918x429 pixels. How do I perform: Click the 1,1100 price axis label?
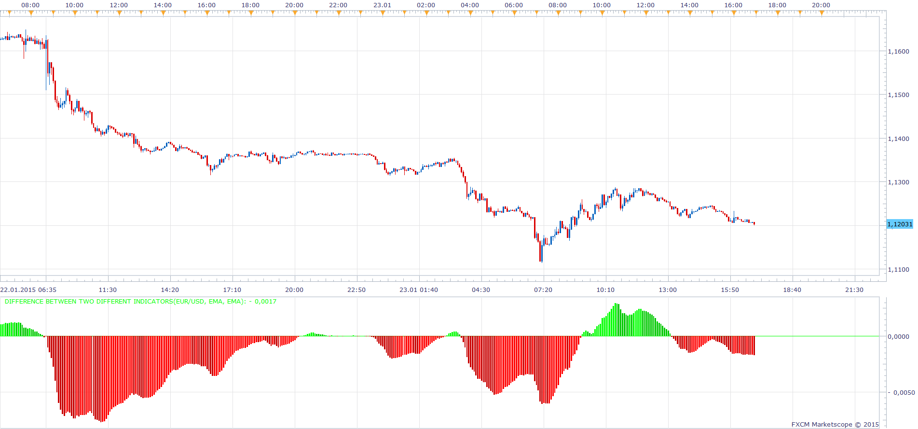coord(899,270)
